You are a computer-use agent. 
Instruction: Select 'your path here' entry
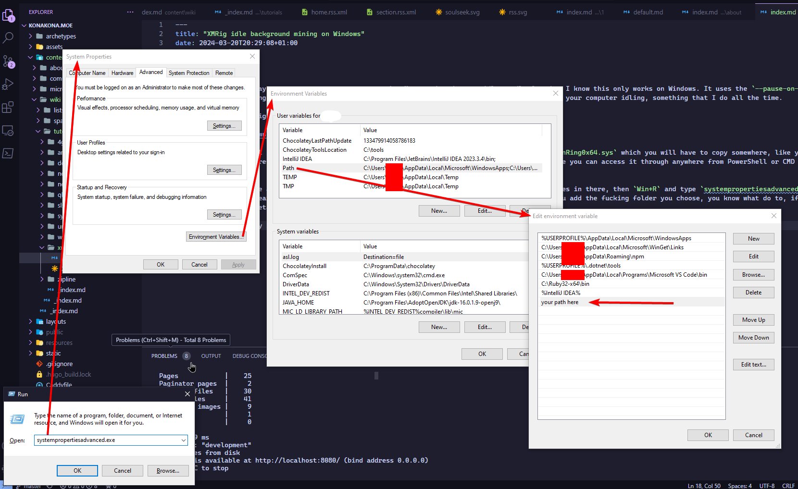point(631,302)
